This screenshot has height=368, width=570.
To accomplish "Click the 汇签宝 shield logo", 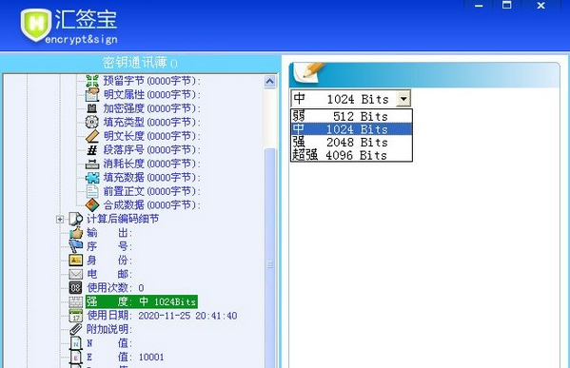I will pos(35,25).
